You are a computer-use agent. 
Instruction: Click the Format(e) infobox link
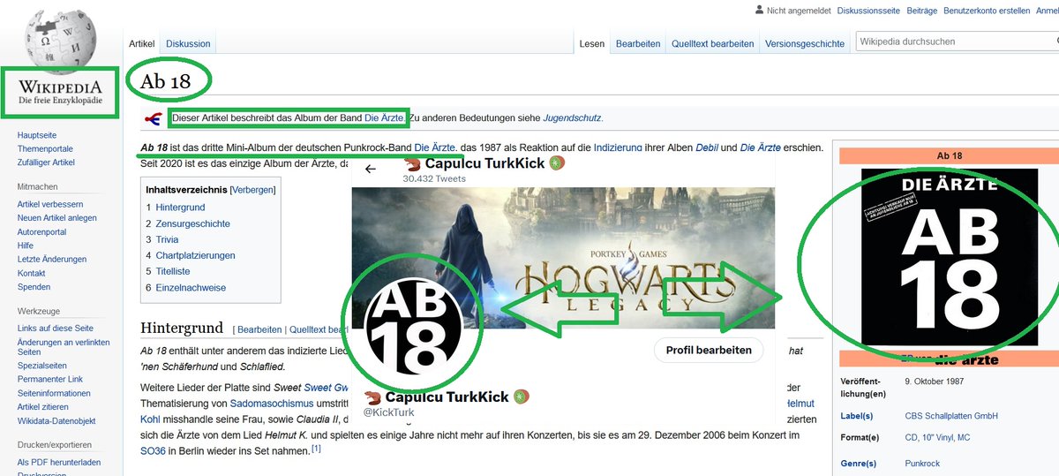point(860,436)
